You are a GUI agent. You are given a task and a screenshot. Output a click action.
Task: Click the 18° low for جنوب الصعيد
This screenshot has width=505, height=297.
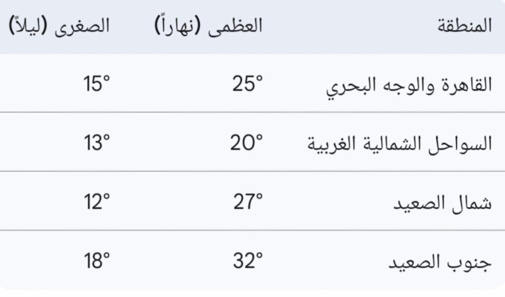96,261
